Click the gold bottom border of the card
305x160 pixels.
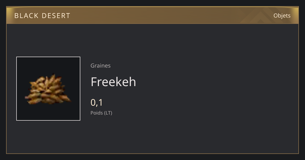pyautogui.click(x=152, y=153)
